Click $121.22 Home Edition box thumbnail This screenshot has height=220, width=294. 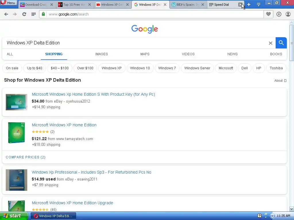point(16,133)
